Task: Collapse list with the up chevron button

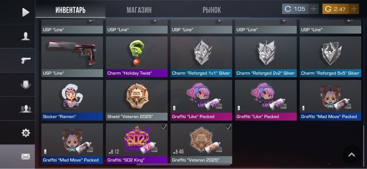Action: point(352,154)
